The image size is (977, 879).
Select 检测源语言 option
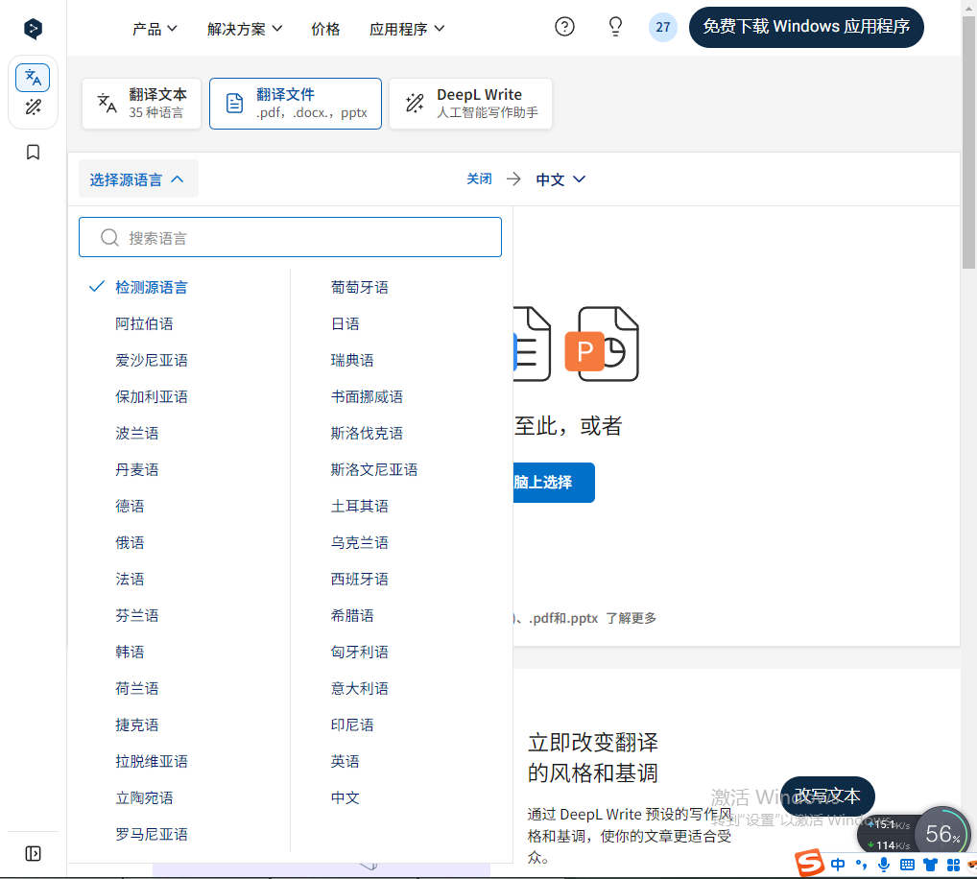(x=152, y=287)
